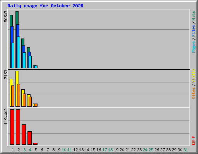Click day 2 on the date axis
This screenshot has width=198, height=154.
(x=19, y=150)
